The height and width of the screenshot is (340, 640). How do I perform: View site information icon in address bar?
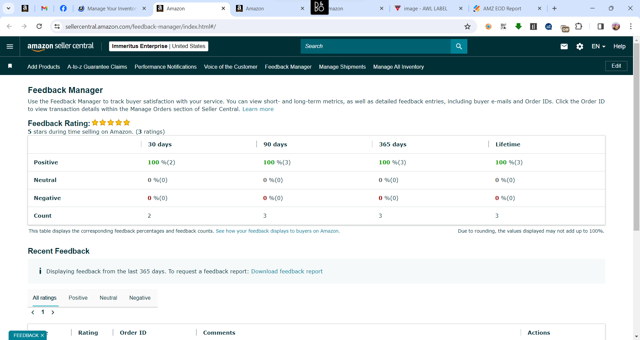click(57, 26)
